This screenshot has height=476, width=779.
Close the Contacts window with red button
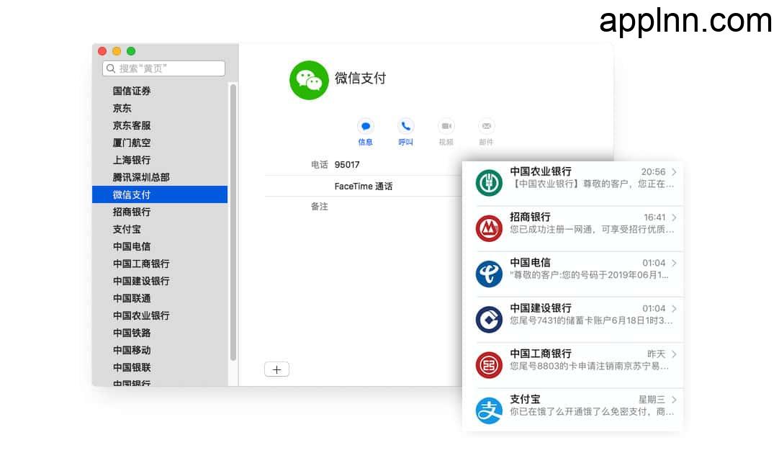pyautogui.click(x=102, y=51)
